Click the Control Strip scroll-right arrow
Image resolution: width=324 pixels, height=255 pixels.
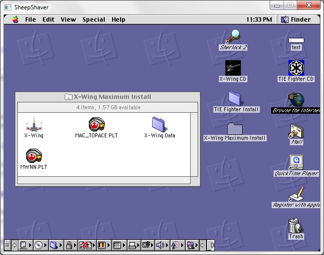coord(202,245)
